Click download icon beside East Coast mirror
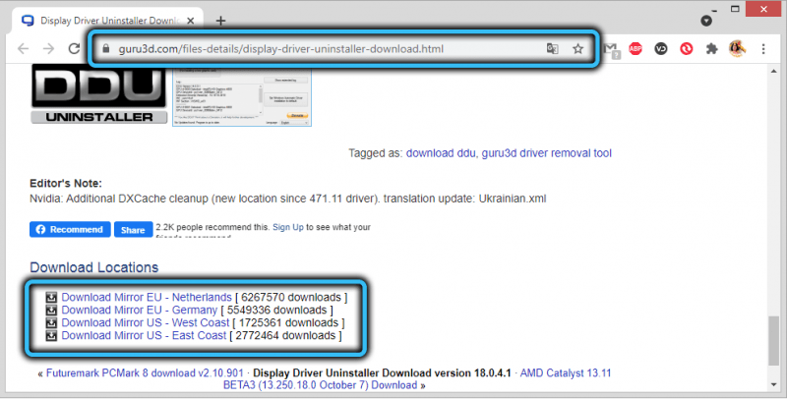This screenshot has height=399, width=787. click(51, 335)
